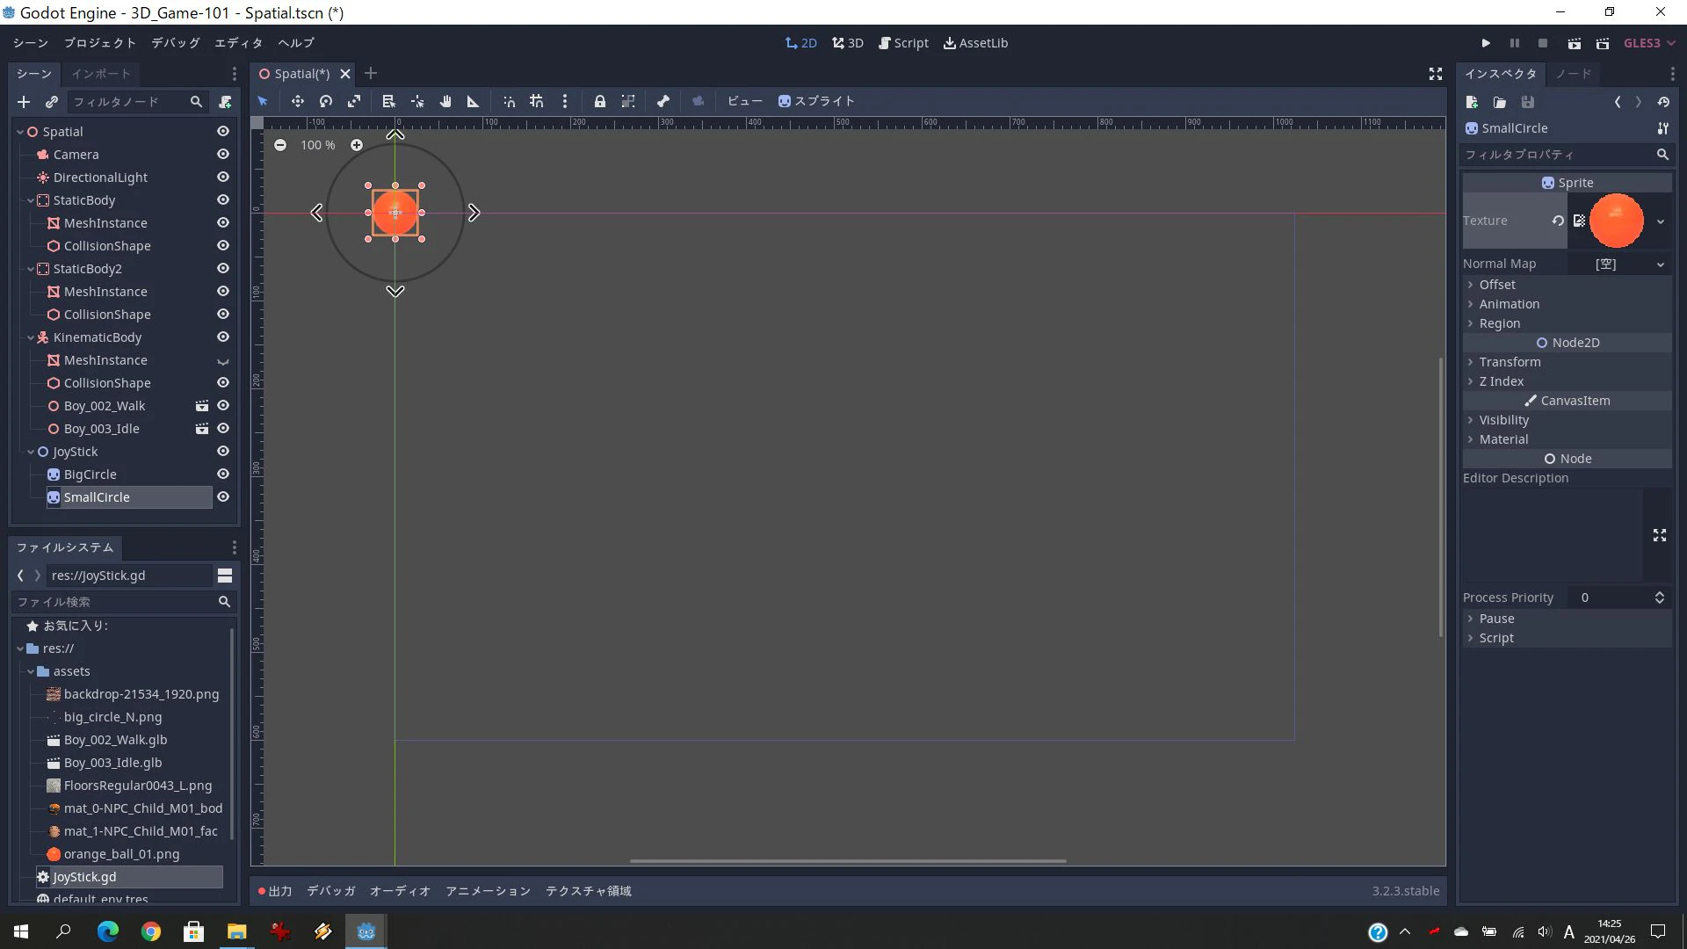Open skeleton options bone tool
Viewport: 1687px width, 949px height.
click(663, 101)
